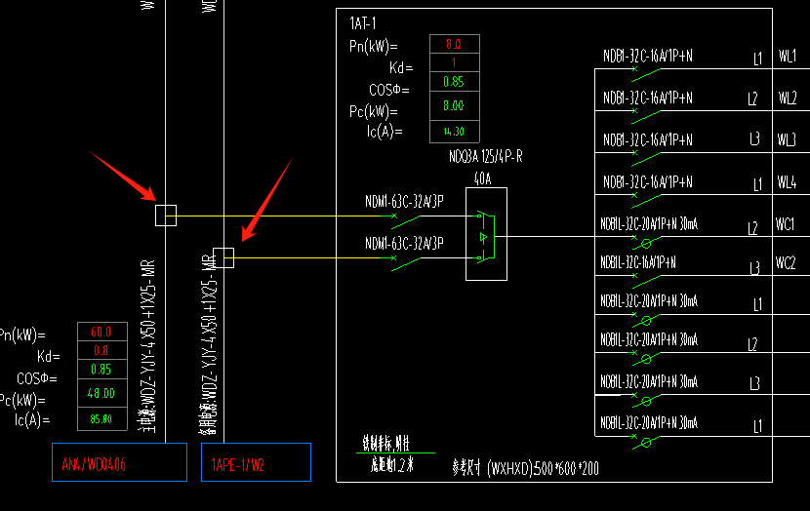Click the NDB1-32C-16A/1P+N label on the WL4 row

click(648, 181)
